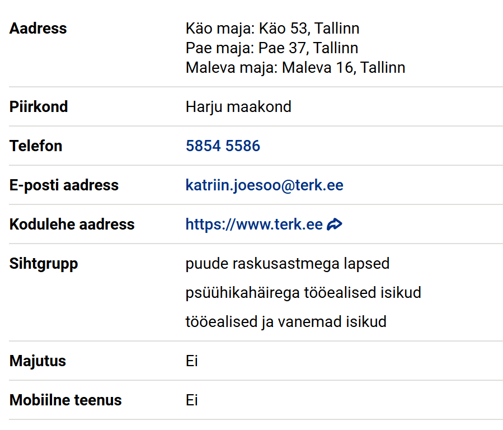Click the Mobiilne teenus label
Screen dimensions: 503x430
click(x=65, y=400)
